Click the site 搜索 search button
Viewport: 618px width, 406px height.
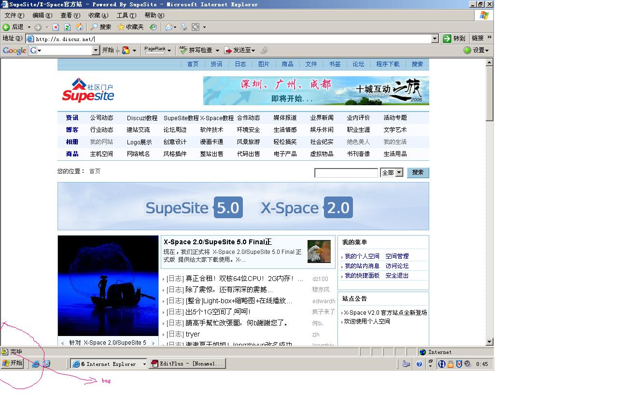pyautogui.click(x=418, y=172)
